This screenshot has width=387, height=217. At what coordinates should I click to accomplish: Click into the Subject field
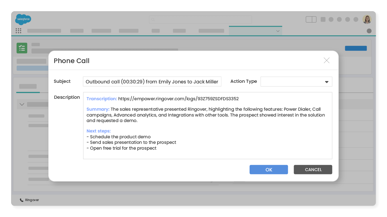point(152,82)
